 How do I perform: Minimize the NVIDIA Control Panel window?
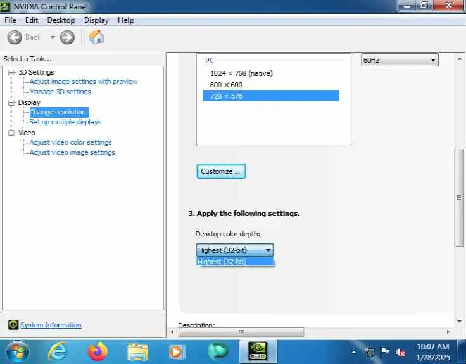408,6
